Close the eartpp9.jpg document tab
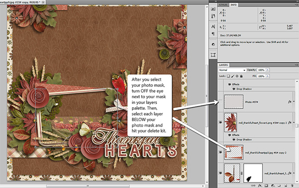 pyautogui.click(x=43, y=2)
